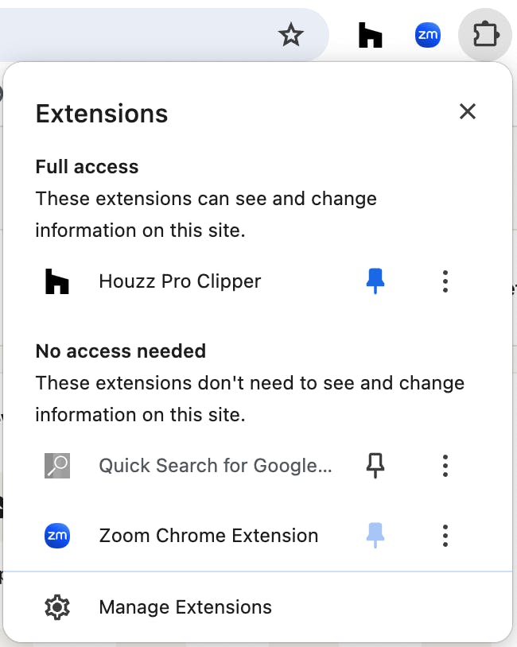The image size is (517, 647).
Task: Click the Quick Search magnifier icon
Action: click(57, 466)
